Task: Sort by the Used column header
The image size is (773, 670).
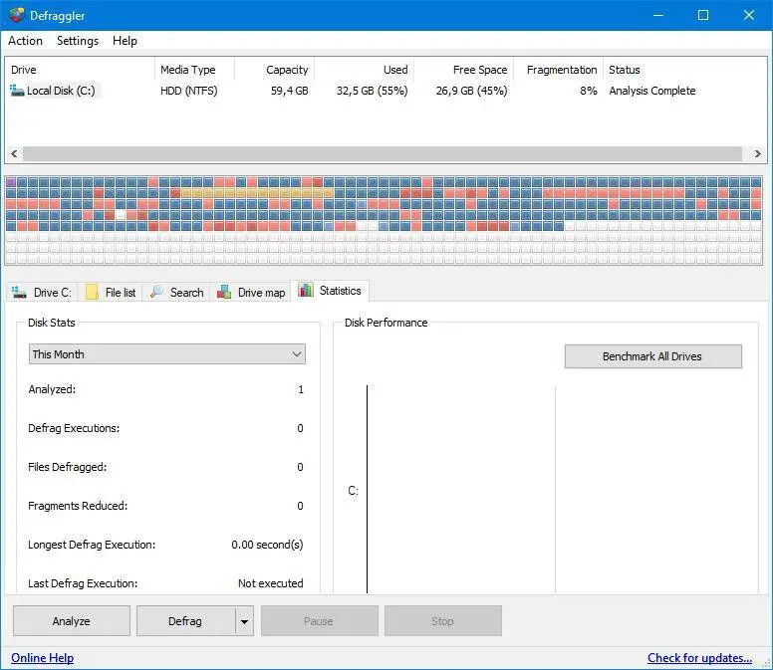Action: [x=364, y=70]
